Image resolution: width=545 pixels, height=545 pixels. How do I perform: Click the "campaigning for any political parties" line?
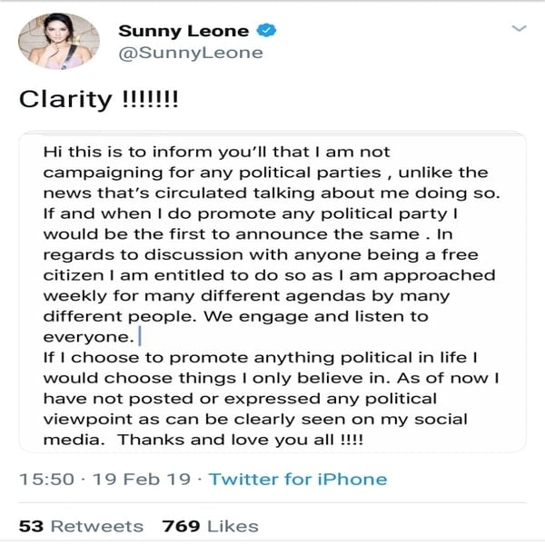[x=265, y=173]
